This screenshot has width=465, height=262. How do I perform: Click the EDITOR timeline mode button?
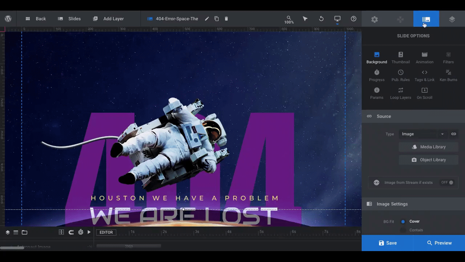[x=106, y=232]
